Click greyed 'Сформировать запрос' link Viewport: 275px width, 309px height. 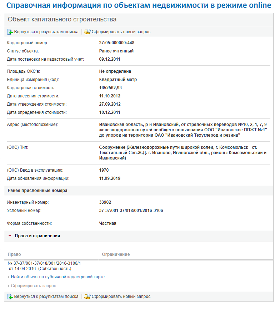[x=34, y=286]
